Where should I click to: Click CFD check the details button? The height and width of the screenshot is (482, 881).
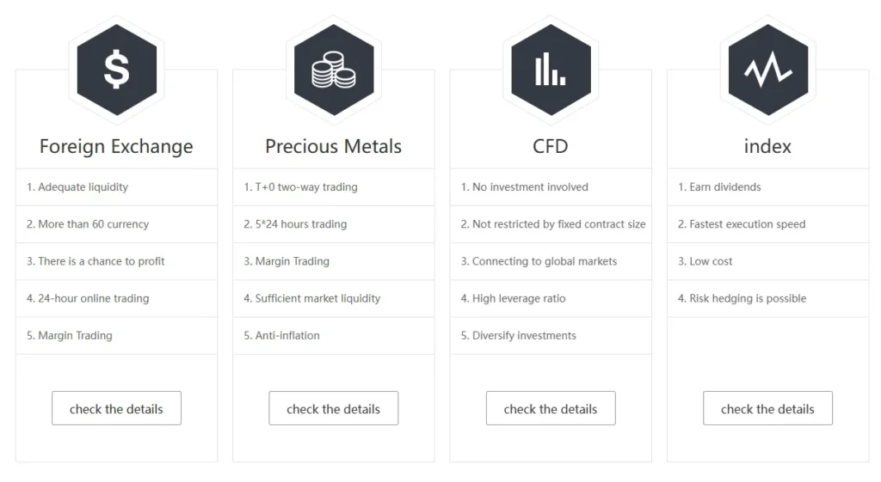pyautogui.click(x=551, y=409)
